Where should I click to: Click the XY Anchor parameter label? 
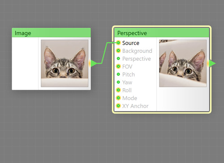(x=135, y=106)
